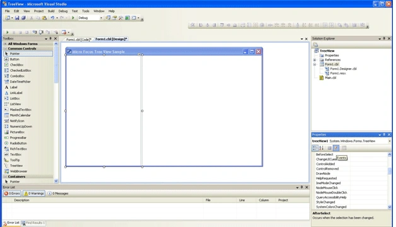Viewport: 396px width, 227px height.
Task: Open the Project menu
Action: (38, 11)
